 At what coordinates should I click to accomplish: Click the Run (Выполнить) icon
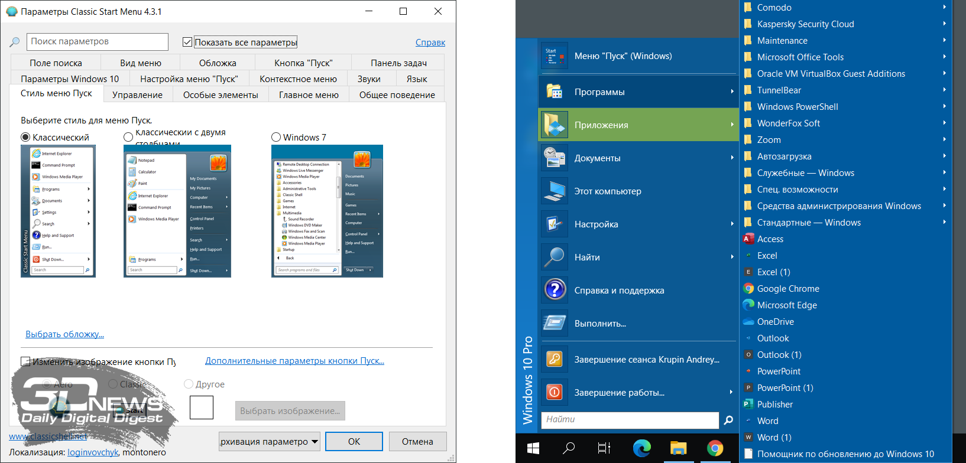tap(555, 323)
